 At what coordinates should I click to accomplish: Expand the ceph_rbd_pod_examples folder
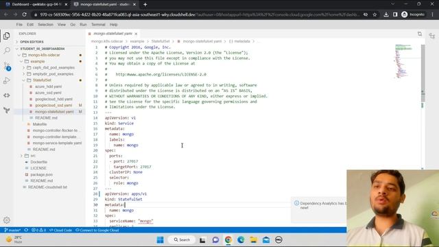click(x=54, y=68)
